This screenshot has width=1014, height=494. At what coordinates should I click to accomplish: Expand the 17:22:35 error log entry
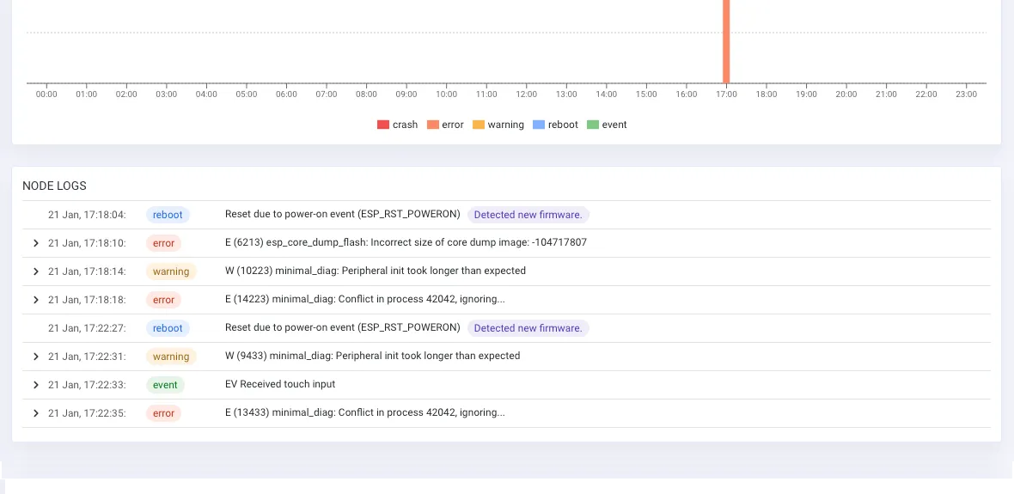click(35, 413)
